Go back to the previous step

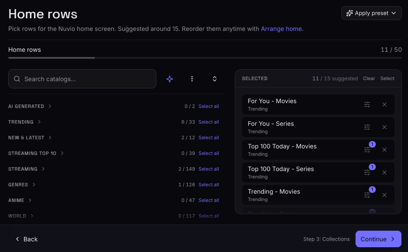(x=27, y=239)
